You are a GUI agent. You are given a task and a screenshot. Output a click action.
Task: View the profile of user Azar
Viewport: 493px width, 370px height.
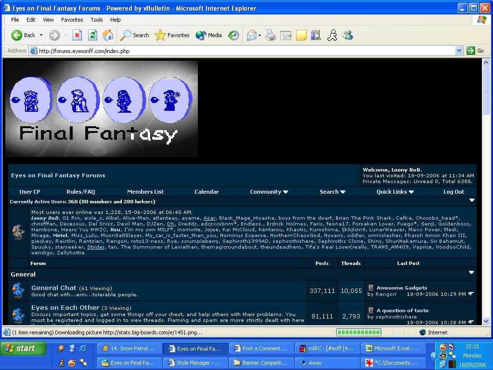[x=209, y=218]
